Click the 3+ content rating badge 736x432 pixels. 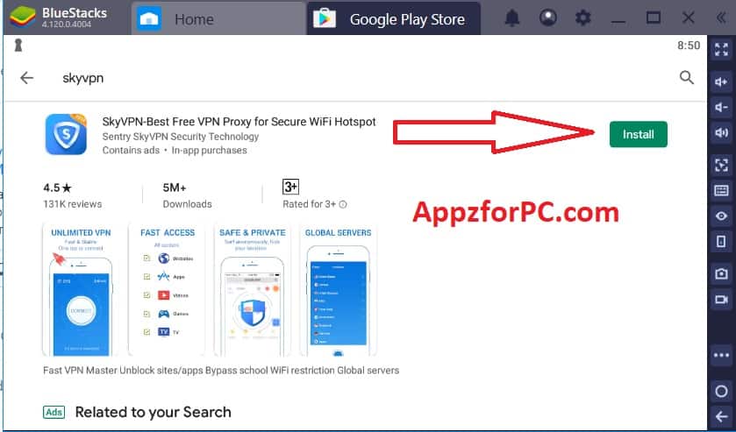(290, 187)
